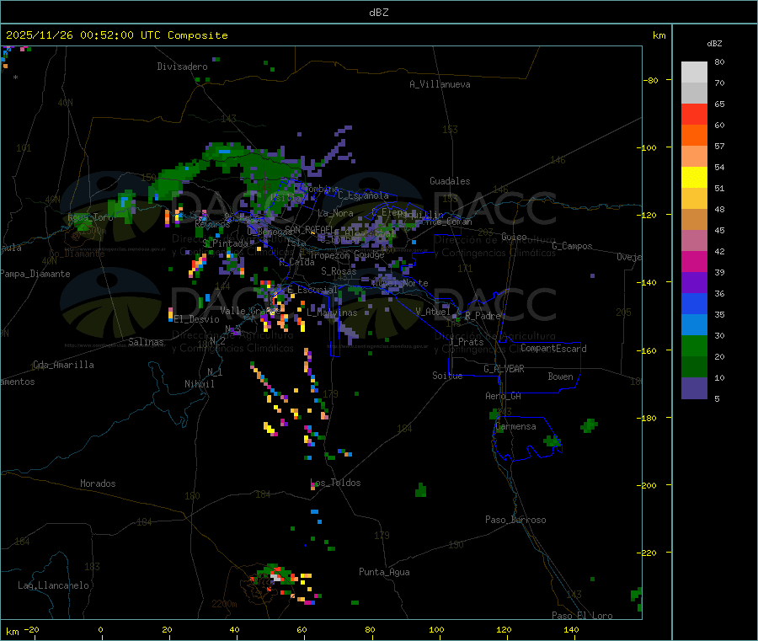Screen dimensions: 758x641
Task: Click the timestamp '2025/11/26 00:52:00 UTC Composite'
Action: [116, 35]
